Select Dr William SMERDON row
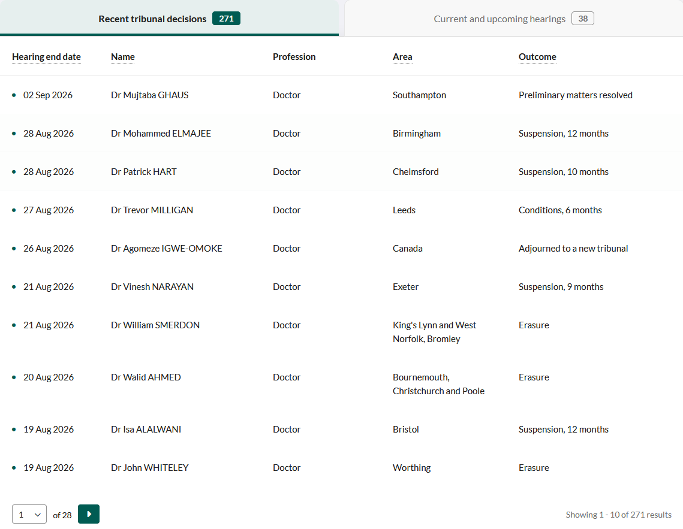 (x=342, y=331)
